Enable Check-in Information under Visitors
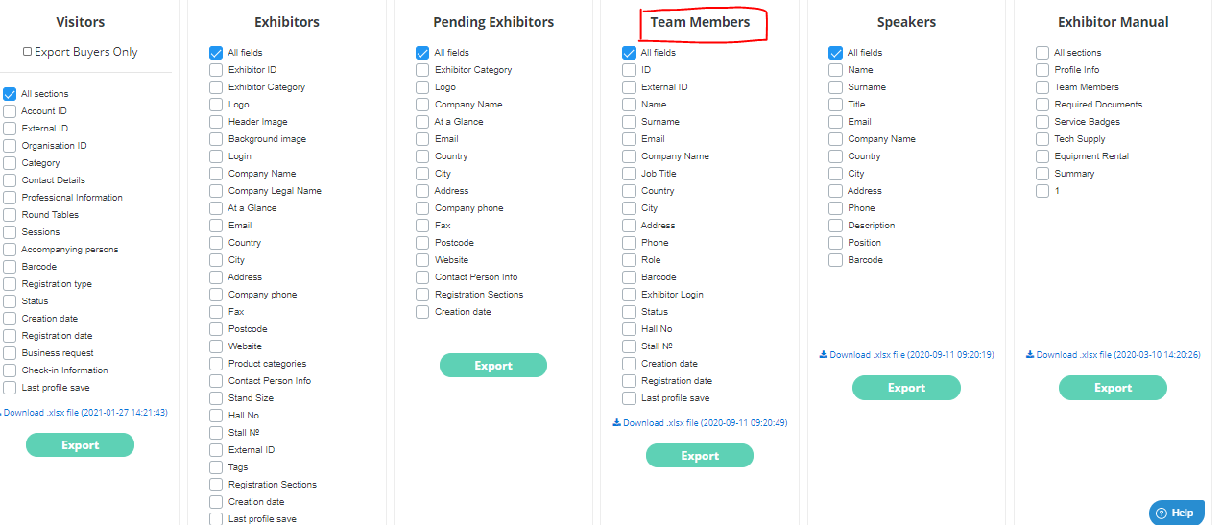The height and width of the screenshot is (525, 1222). coord(10,370)
